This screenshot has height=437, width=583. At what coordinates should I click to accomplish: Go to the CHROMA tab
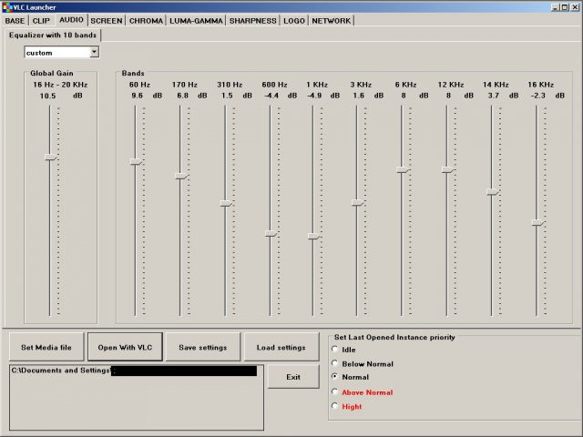[x=146, y=21]
